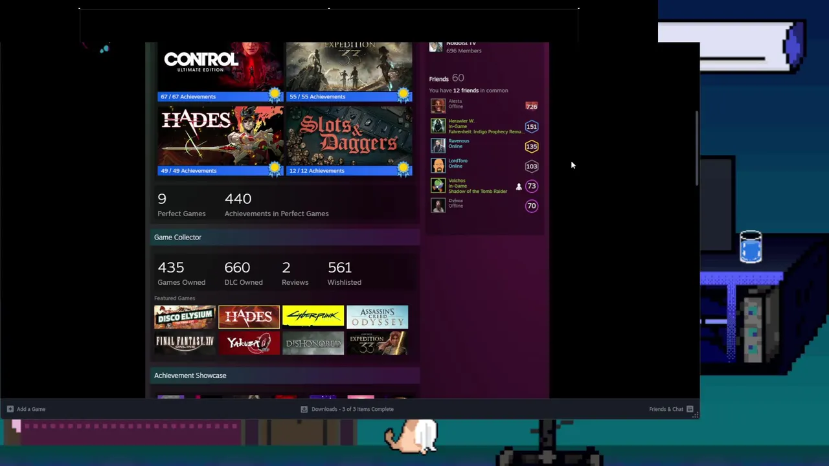Click the 696 Members group text
Screen dimensions: 829x466
pos(464,50)
